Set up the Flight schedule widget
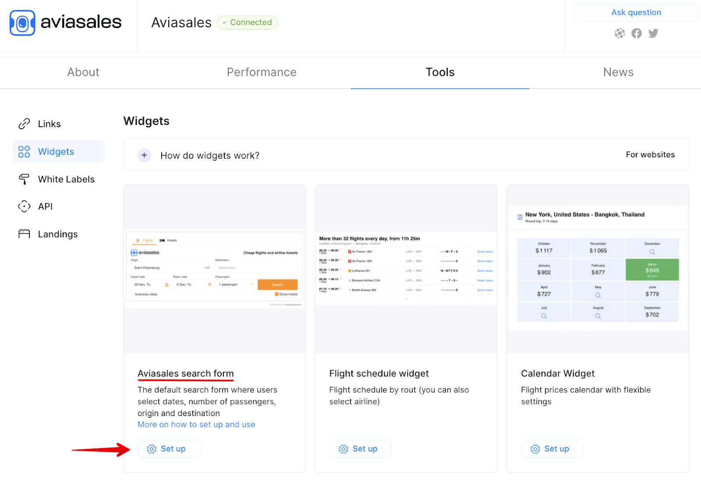 coord(360,449)
